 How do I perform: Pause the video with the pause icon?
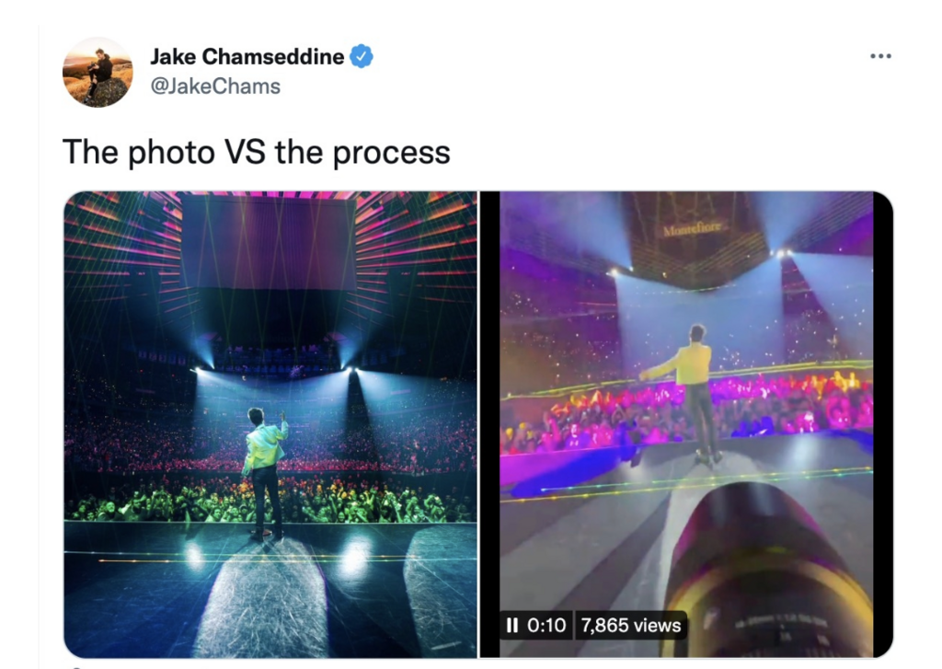click(x=511, y=625)
